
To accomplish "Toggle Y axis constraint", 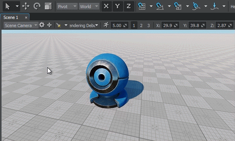I will [x=118, y=6].
